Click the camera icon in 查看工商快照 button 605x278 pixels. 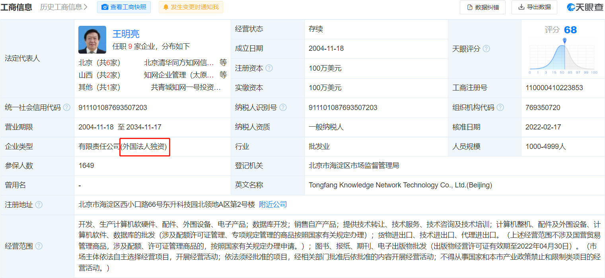pyautogui.click(x=105, y=7)
